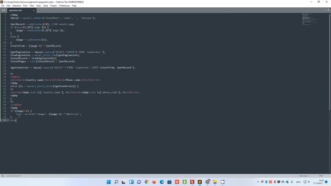Toggle the sidebar panel switcher icon
The width and height of the screenshot is (331, 186).
pyautogui.click(x=3, y=176)
